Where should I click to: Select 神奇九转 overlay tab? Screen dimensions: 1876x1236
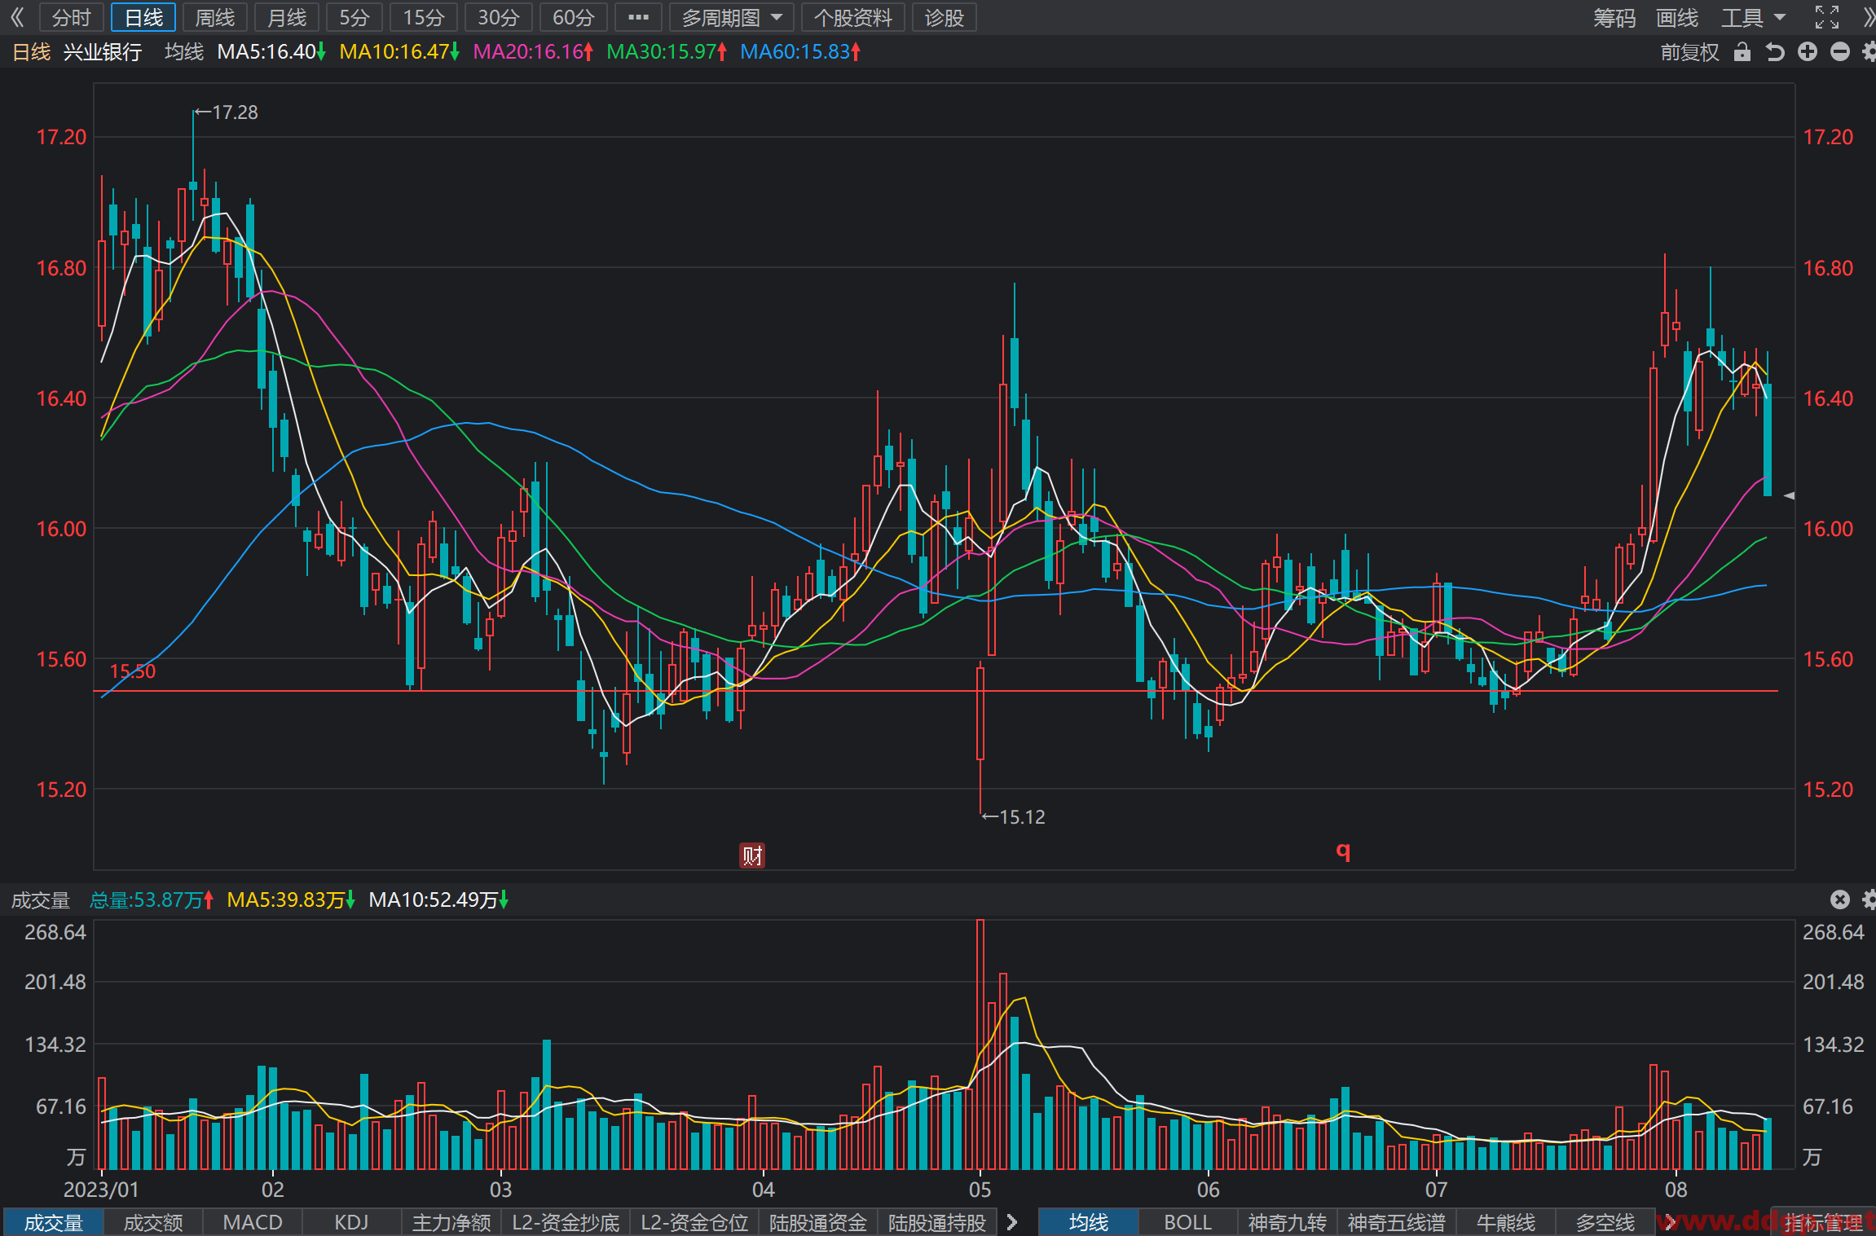1287,1222
